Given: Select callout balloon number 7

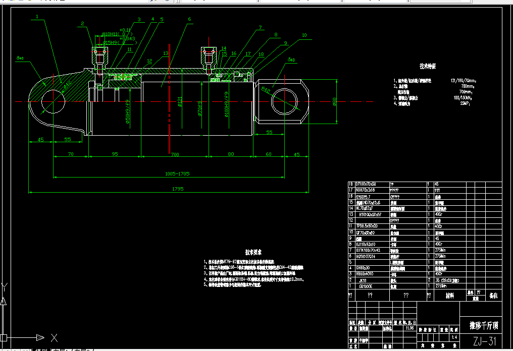Looking at the screenshot, I should pyautogui.click(x=261, y=27).
